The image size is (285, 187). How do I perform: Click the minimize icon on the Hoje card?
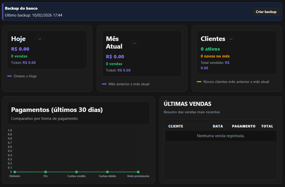tap(40, 39)
